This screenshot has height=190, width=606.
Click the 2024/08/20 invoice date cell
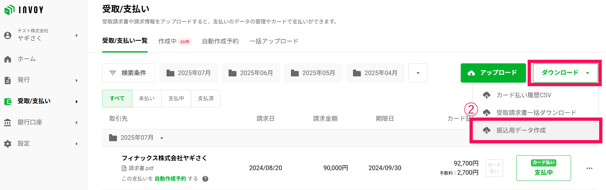pyautogui.click(x=265, y=168)
